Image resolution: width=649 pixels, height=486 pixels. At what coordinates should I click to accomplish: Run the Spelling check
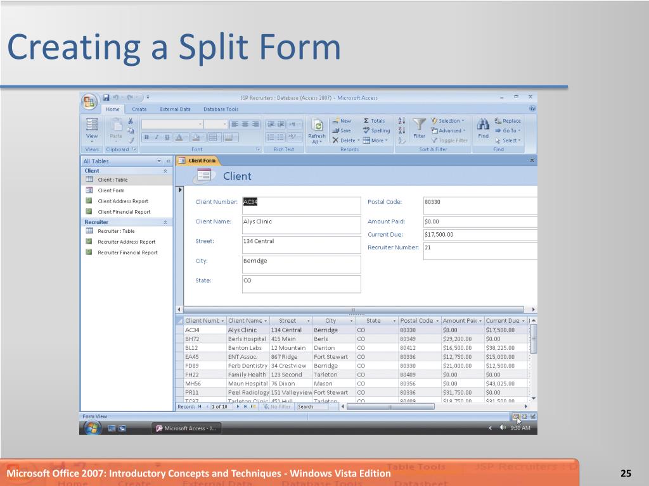(x=376, y=130)
